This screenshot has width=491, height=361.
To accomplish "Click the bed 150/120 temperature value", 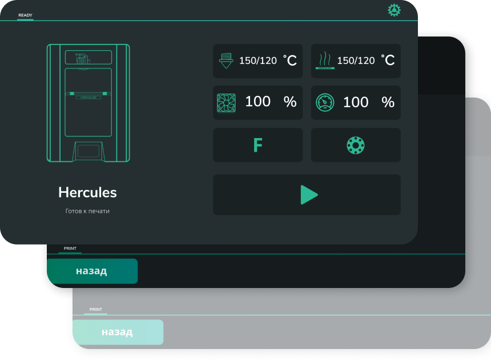I will tap(356, 60).
